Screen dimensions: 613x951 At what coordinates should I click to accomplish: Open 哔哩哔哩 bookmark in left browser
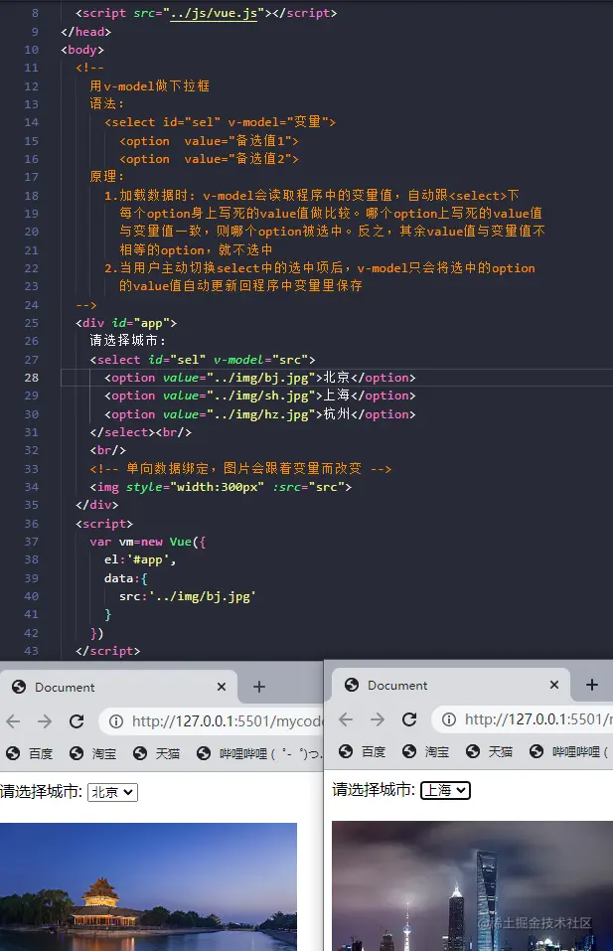[x=259, y=753]
